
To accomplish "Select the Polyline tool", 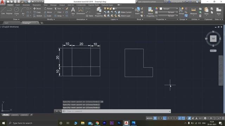I will pyautogui.click(x=9, y=11).
